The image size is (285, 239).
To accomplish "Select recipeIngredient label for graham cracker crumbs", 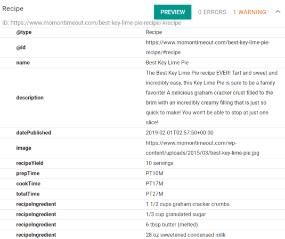I will pos(36,204).
